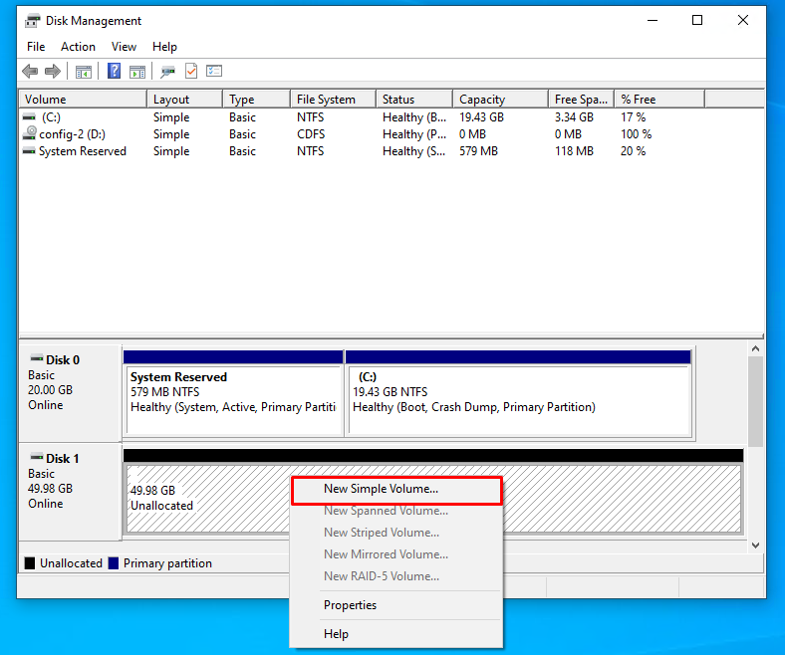Click the Settings list toolbar icon
Screen dimensions: 785x655
pyautogui.click(x=214, y=72)
